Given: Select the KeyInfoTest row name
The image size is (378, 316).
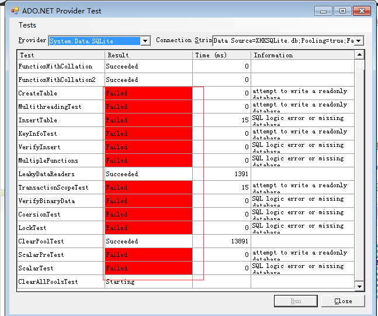Looking at the screenshot, I should [x=37, y=134].
